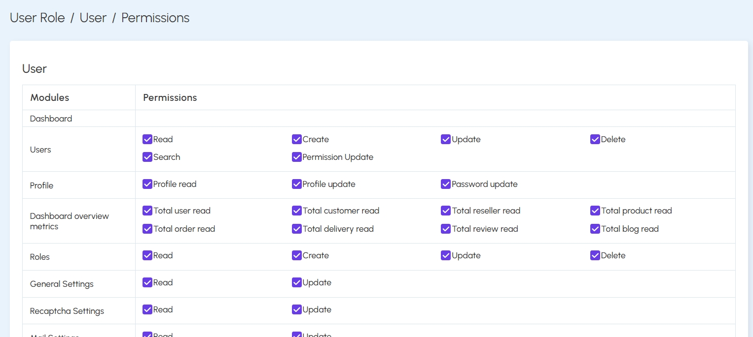The height and width of the screenshot is (337, 753).
Task: Uncheck Update permission in Roles row
Action: coord(446,255)
